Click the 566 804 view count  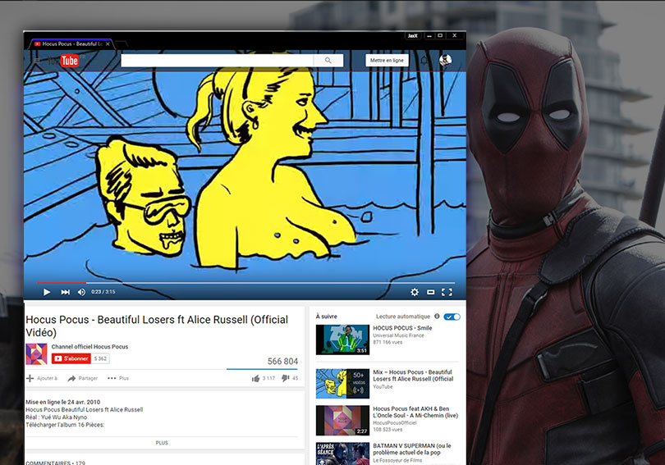click(282, 361)
